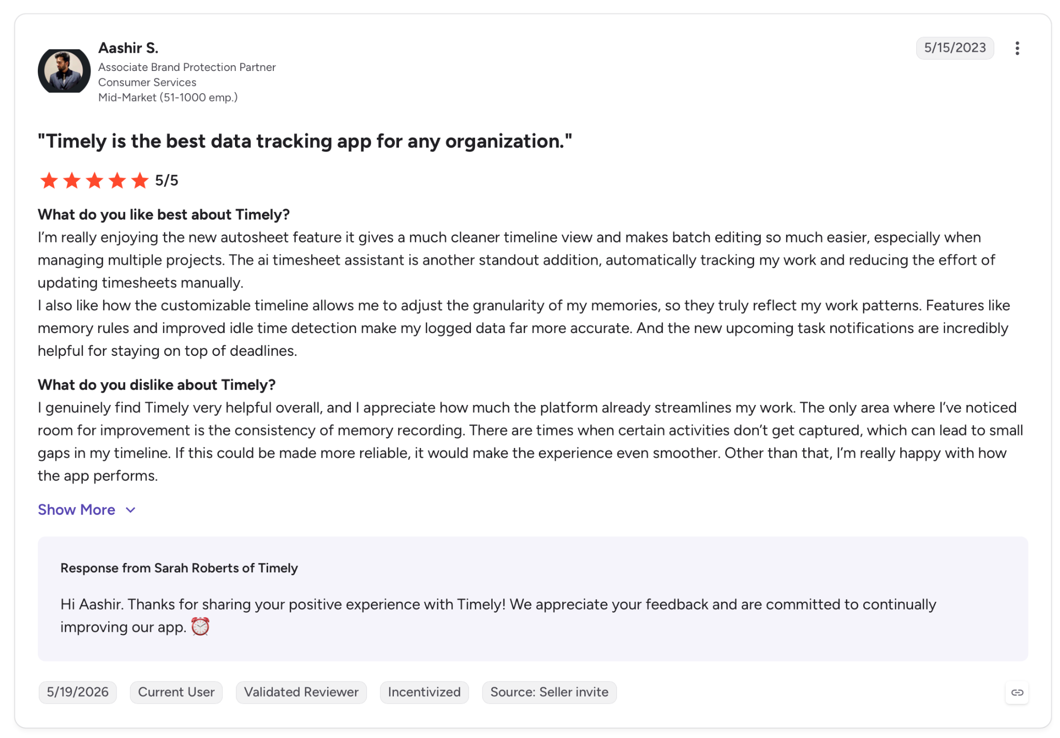Click the Source: Seller invite tag
This screenshot has width=1060, height=738.
(x=549, y=692)
